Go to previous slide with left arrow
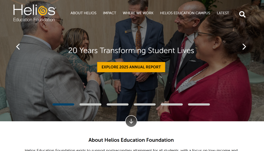Screen dimensions: 264x151 click(x=18, y=47)
